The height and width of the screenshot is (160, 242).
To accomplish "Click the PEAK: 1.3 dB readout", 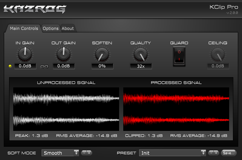I will tap(31, 135).
